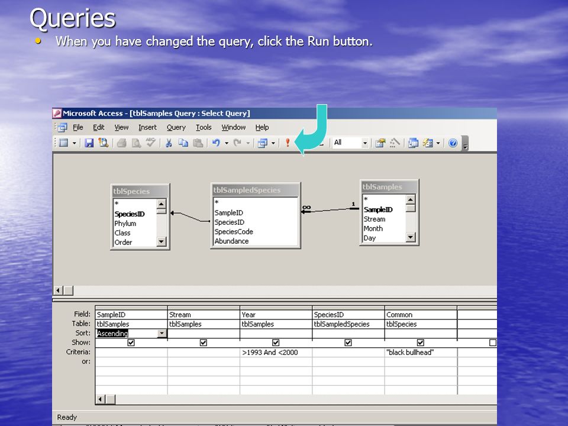The width and height of the screenshot is (568, 426).
Task: Click the Print Preview toolbar icon
Action: (x=136, y=143)
